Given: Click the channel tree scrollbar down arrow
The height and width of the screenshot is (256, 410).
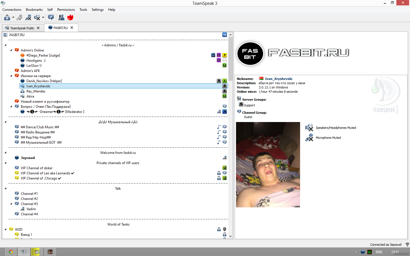Looking at the screenshot, I should (x=231, y=236).
